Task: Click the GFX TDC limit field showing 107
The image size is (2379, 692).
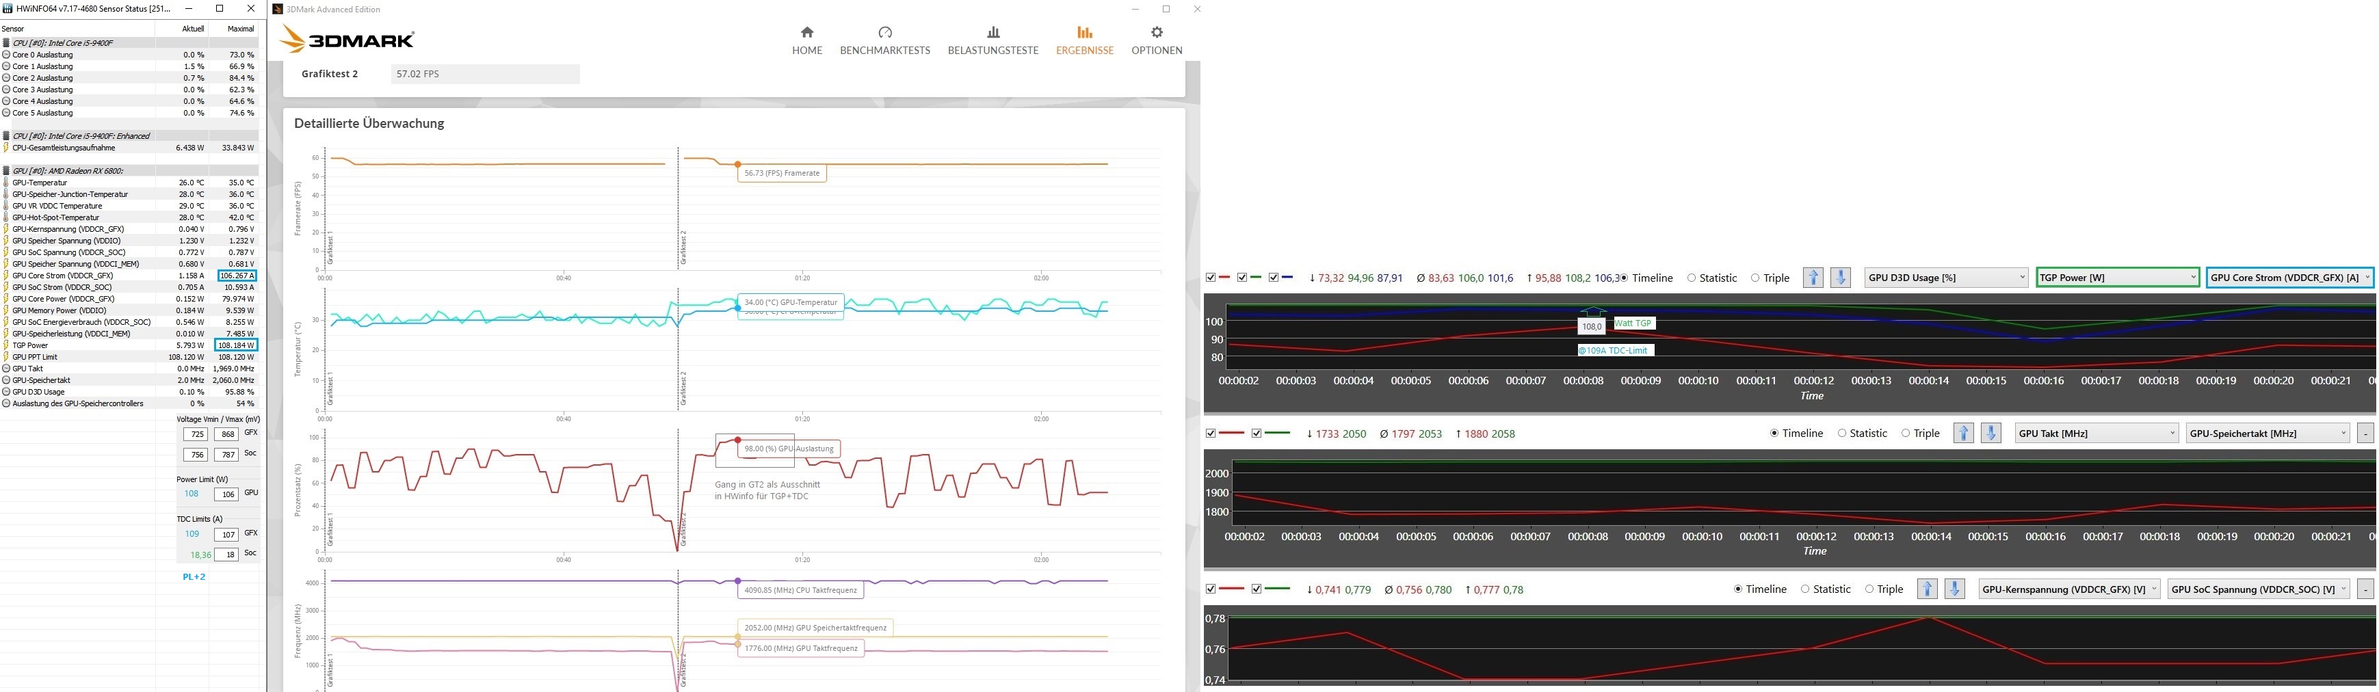Action: (226, 534)
